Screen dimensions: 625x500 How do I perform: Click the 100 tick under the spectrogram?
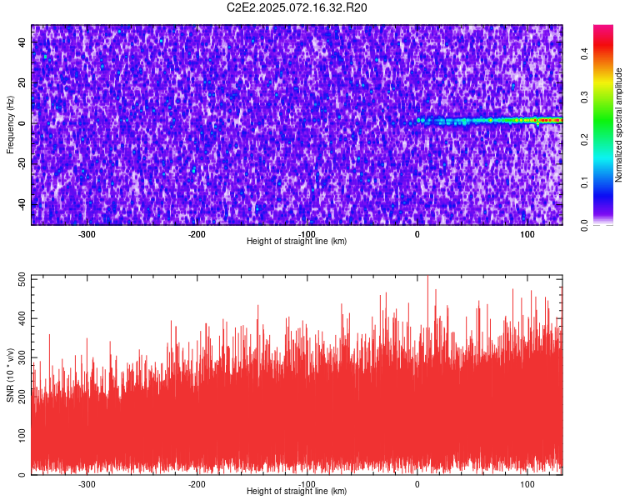(x=527, y=234)
